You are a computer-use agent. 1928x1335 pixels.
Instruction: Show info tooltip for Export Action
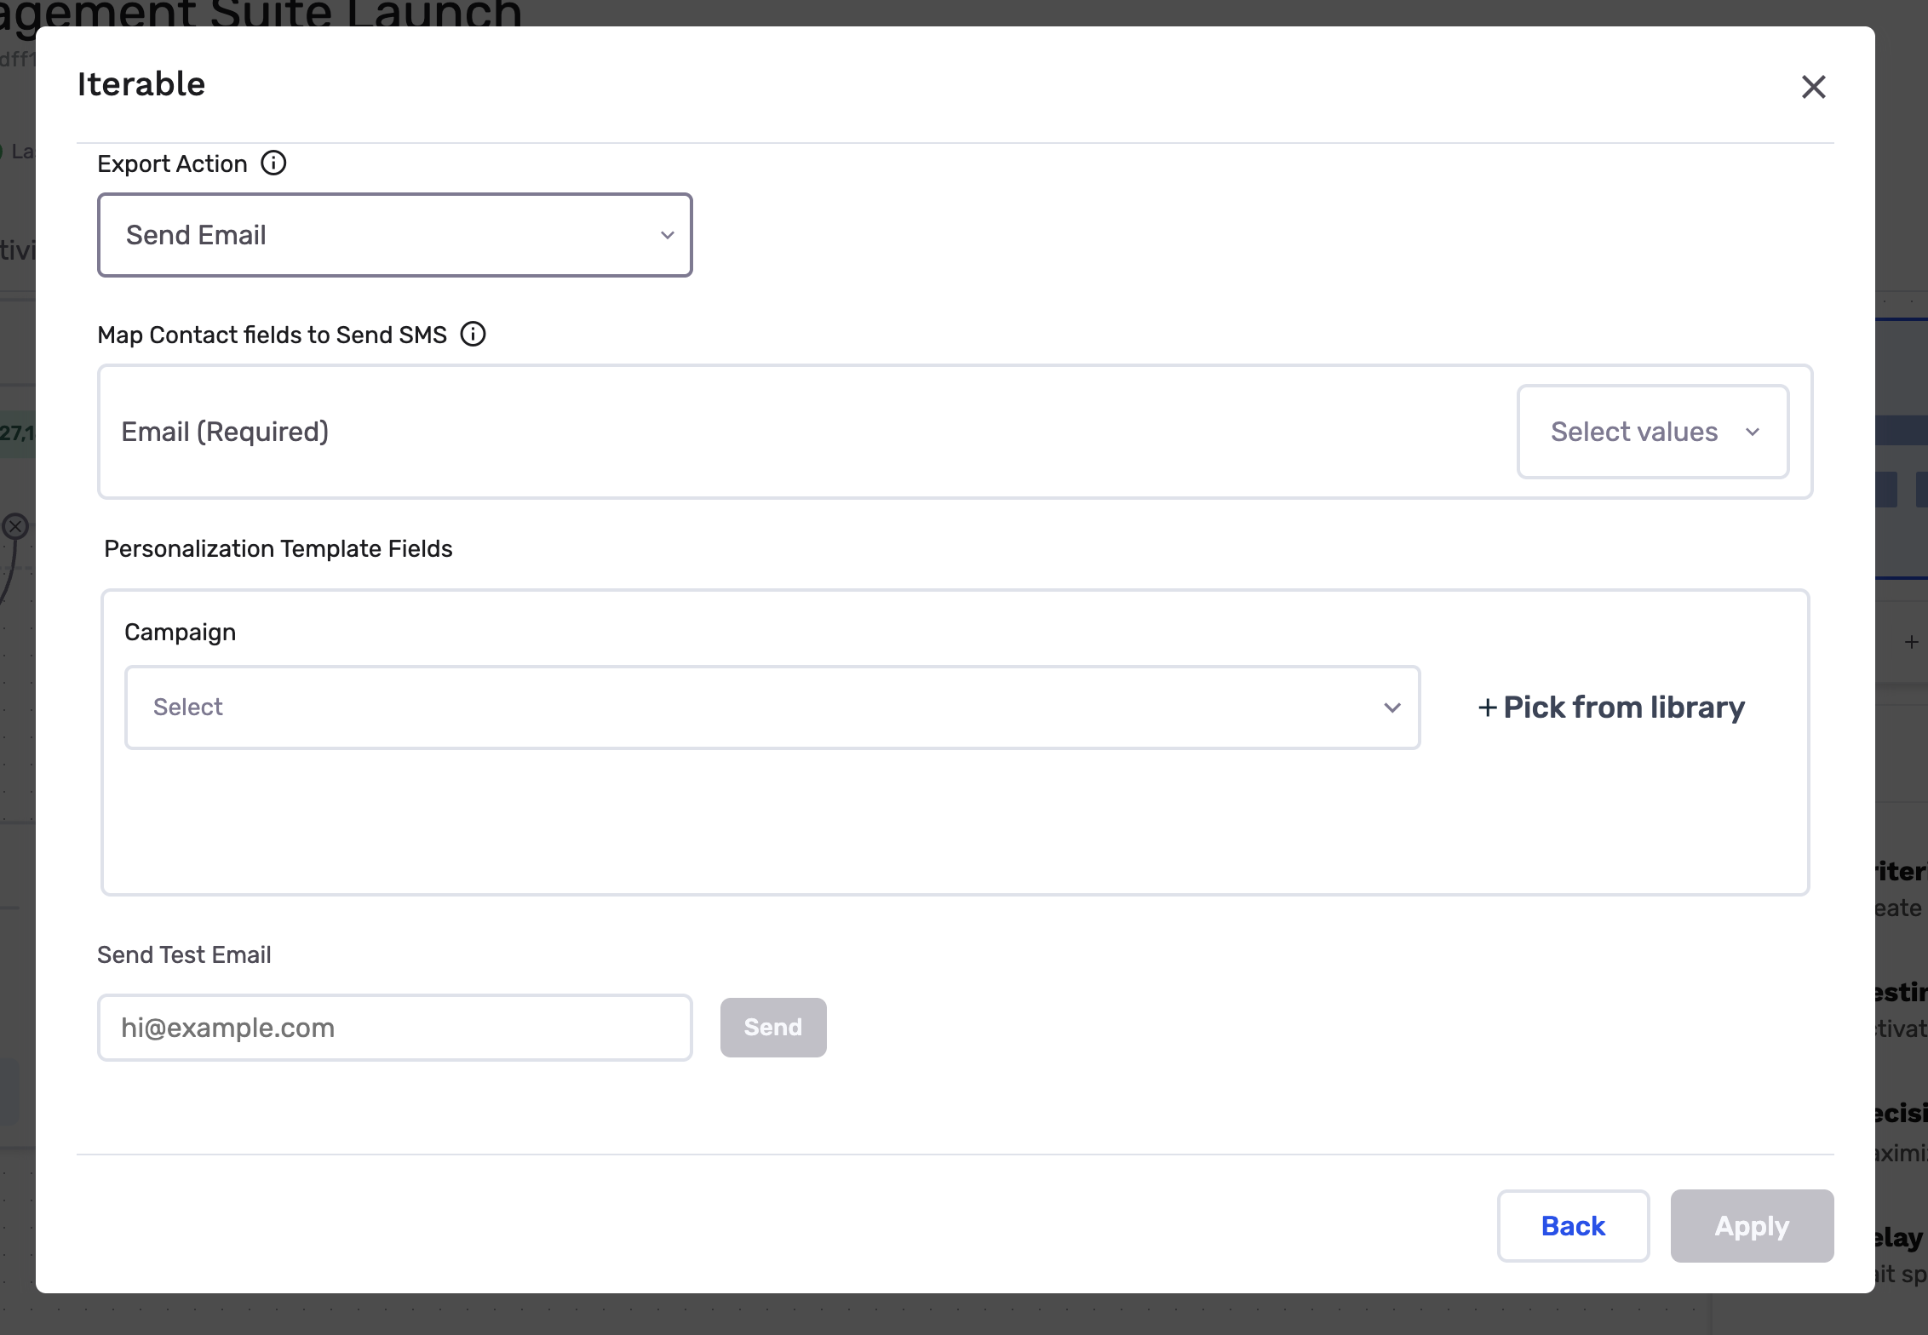[x=273, y=163]
